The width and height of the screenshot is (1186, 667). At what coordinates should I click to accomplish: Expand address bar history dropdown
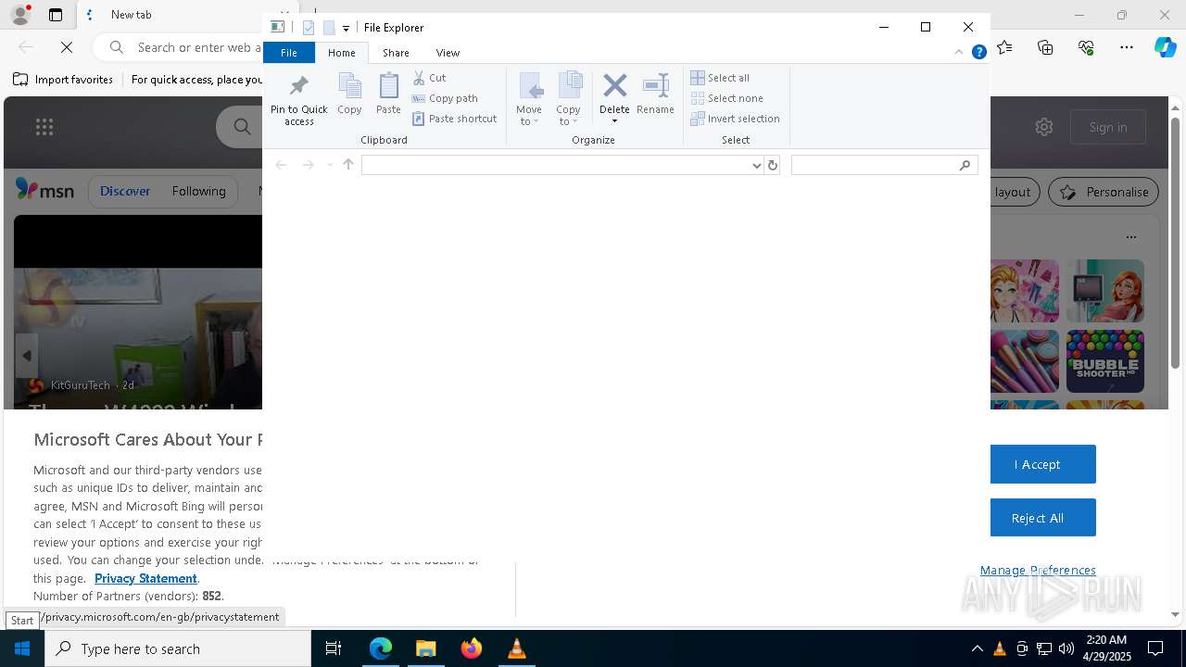757,165
